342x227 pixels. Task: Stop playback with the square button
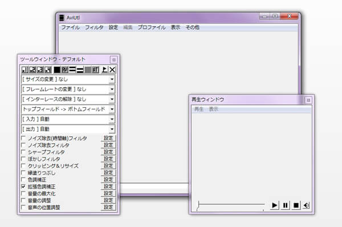pyautogui.click(x=296, y=205)
